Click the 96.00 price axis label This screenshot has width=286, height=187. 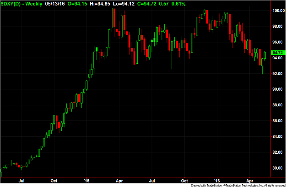click(x=278, y=42)
